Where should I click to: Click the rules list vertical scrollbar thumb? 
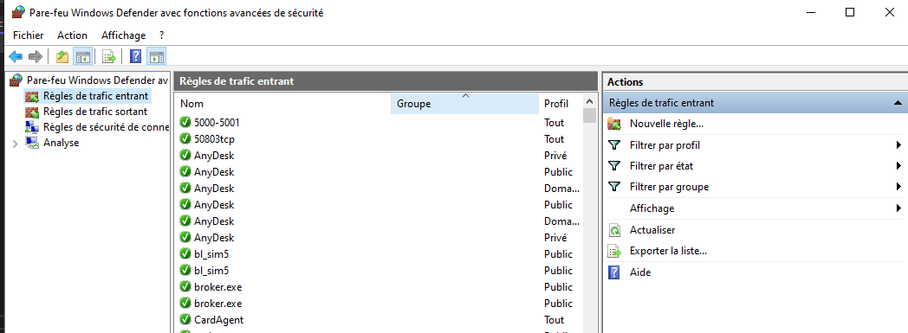coord(589,115)
